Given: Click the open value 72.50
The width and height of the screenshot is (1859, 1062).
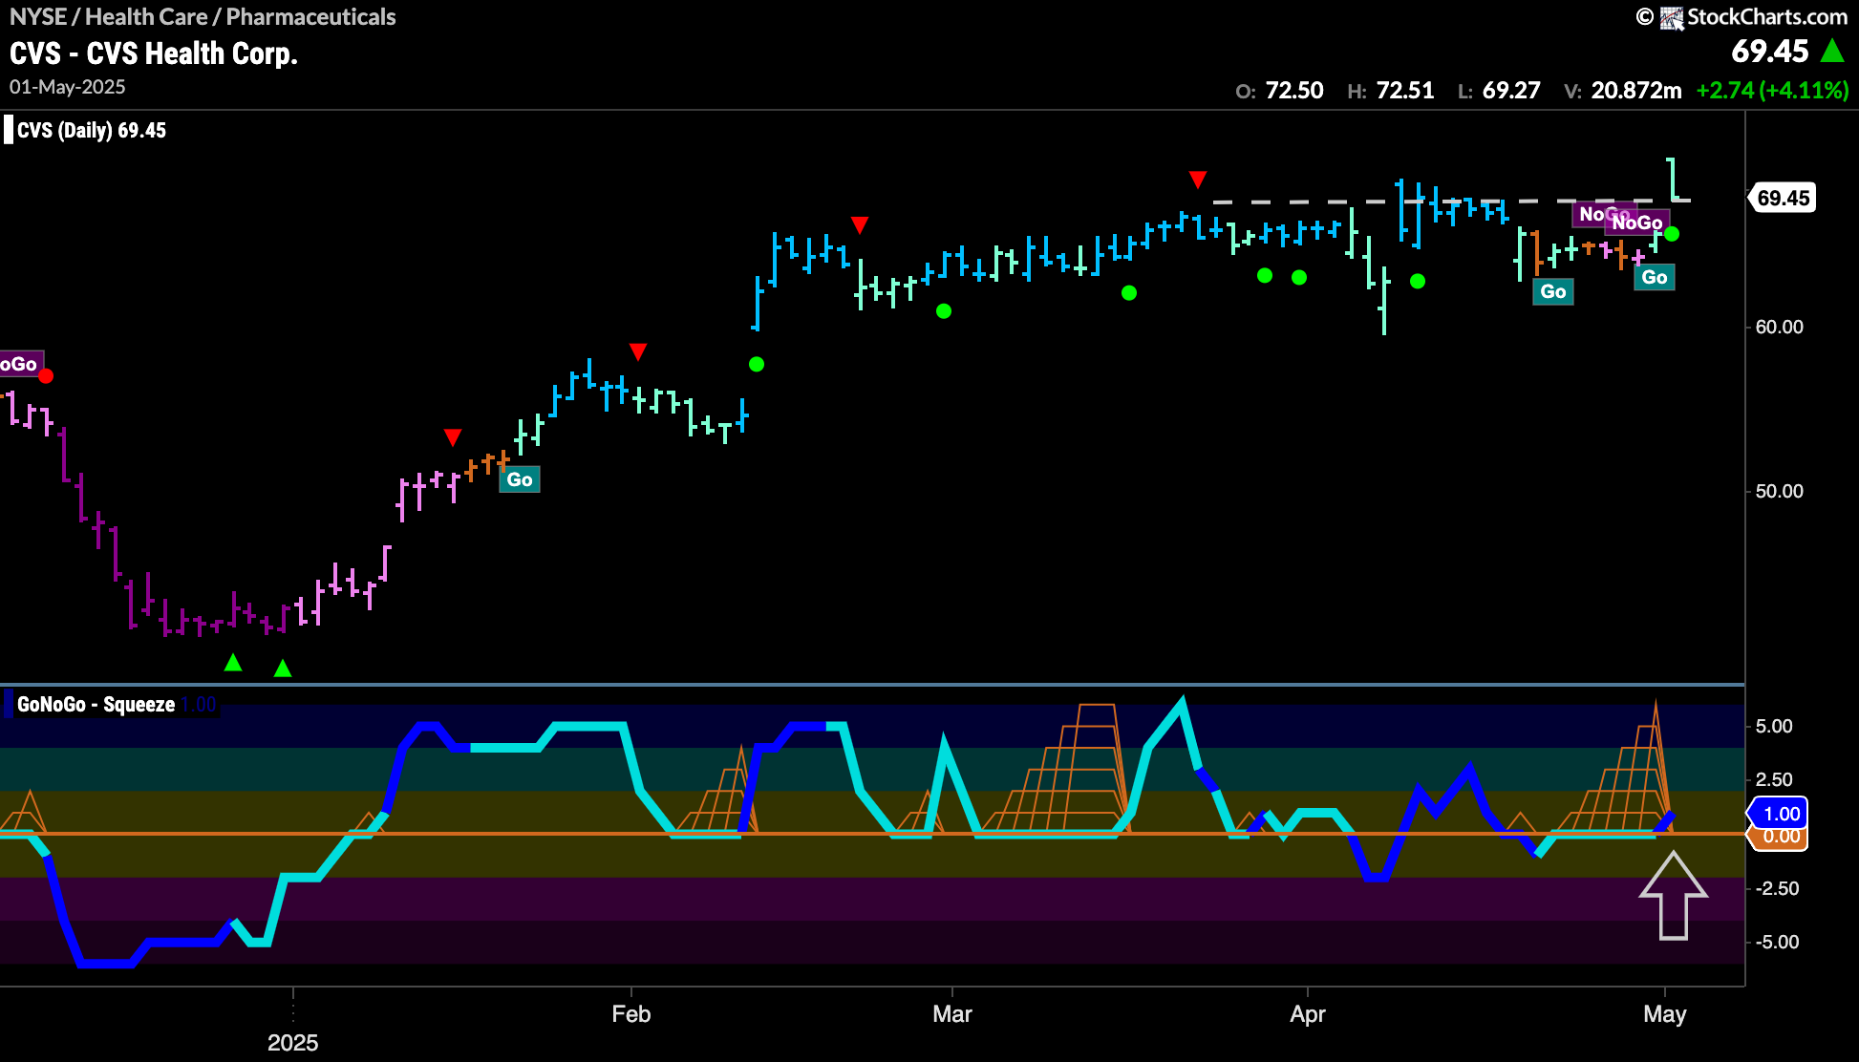Looking at the screenshot, I should coord(1294,91).
